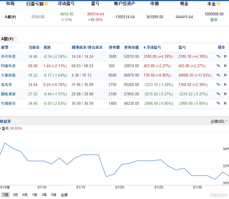Click 华天科技 holding value 52010.00
This screenshot has height=199, width=229.
coord(131,56)
